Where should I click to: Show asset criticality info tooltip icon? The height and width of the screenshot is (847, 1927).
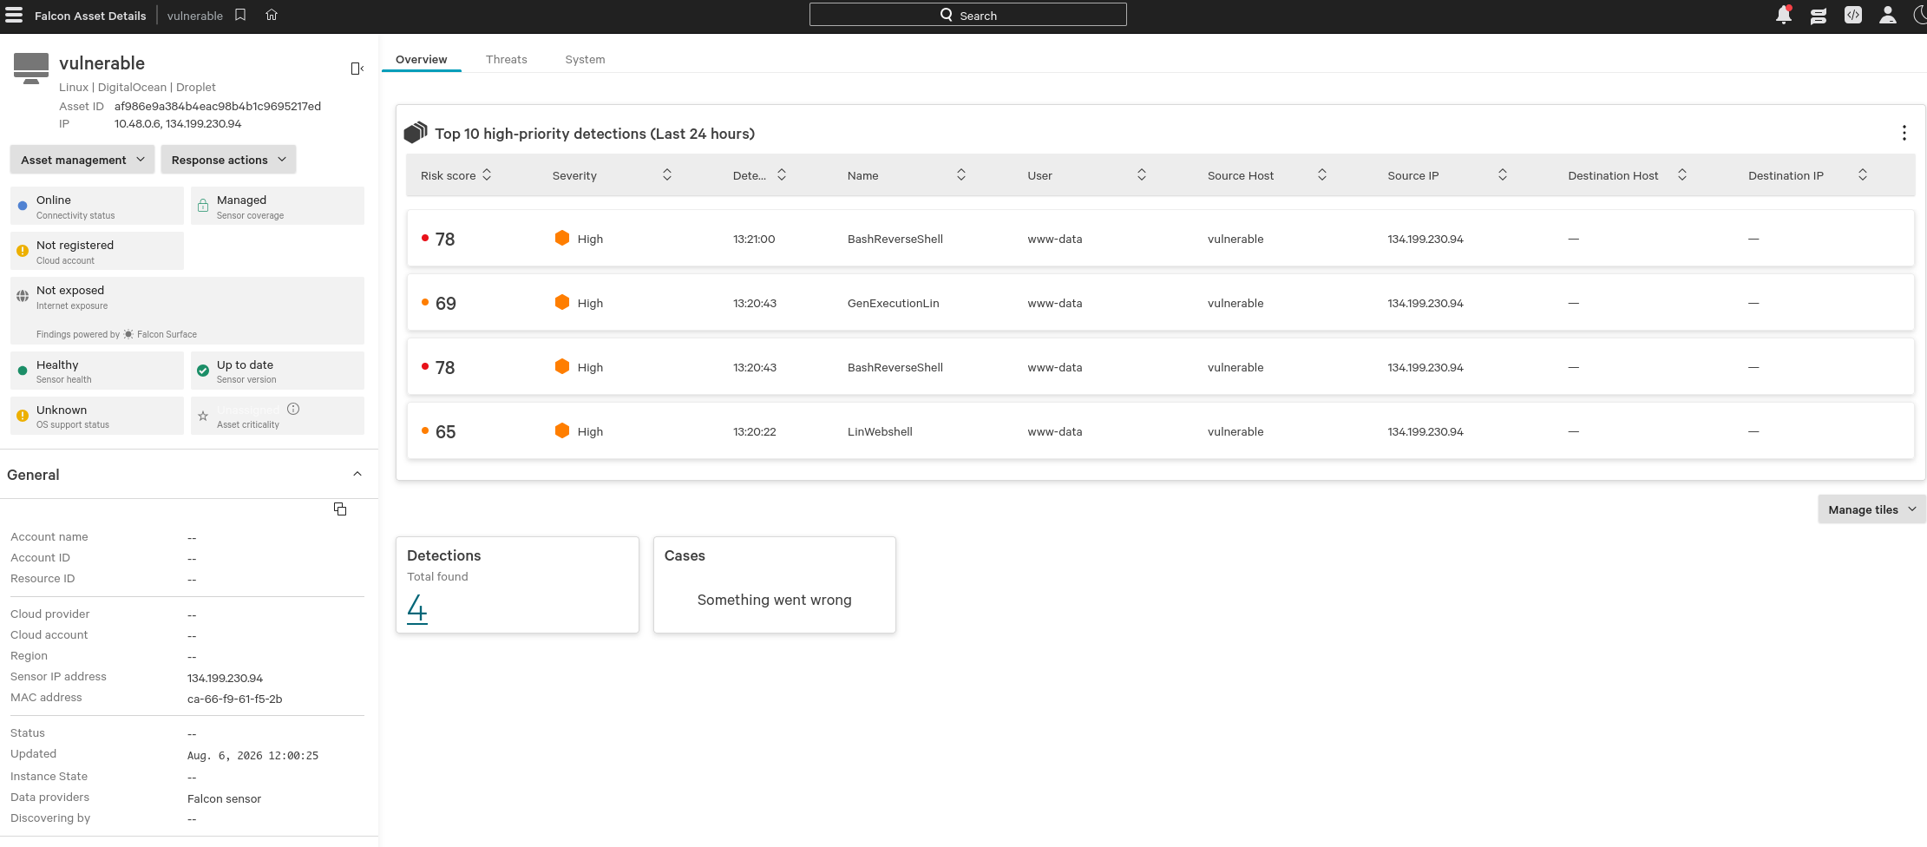tap(293, 409)
